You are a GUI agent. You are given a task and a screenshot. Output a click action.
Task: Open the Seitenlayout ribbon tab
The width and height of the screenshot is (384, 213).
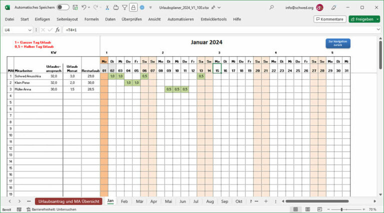(67, 19)
